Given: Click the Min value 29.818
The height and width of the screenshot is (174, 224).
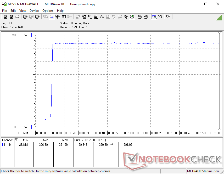Looking at the screenshot, I should (24, 145).
